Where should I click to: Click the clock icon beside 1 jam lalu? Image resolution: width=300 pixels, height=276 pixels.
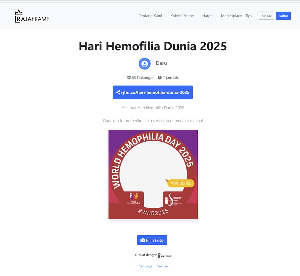[160, 78]
